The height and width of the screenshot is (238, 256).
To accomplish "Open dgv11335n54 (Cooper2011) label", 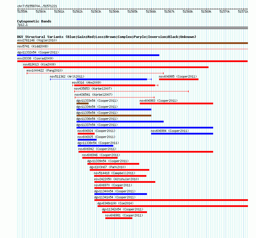I will 97,113.
